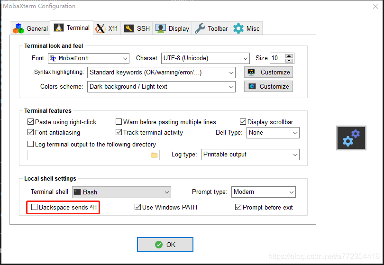Toggle Prompt before exit checkbox
The height and width of the screenshot is (265, 384).
(238, 207)
